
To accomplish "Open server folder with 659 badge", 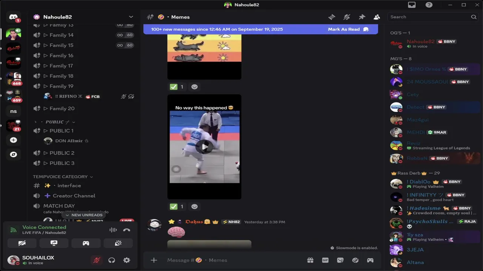I will (x=14, y=95).
